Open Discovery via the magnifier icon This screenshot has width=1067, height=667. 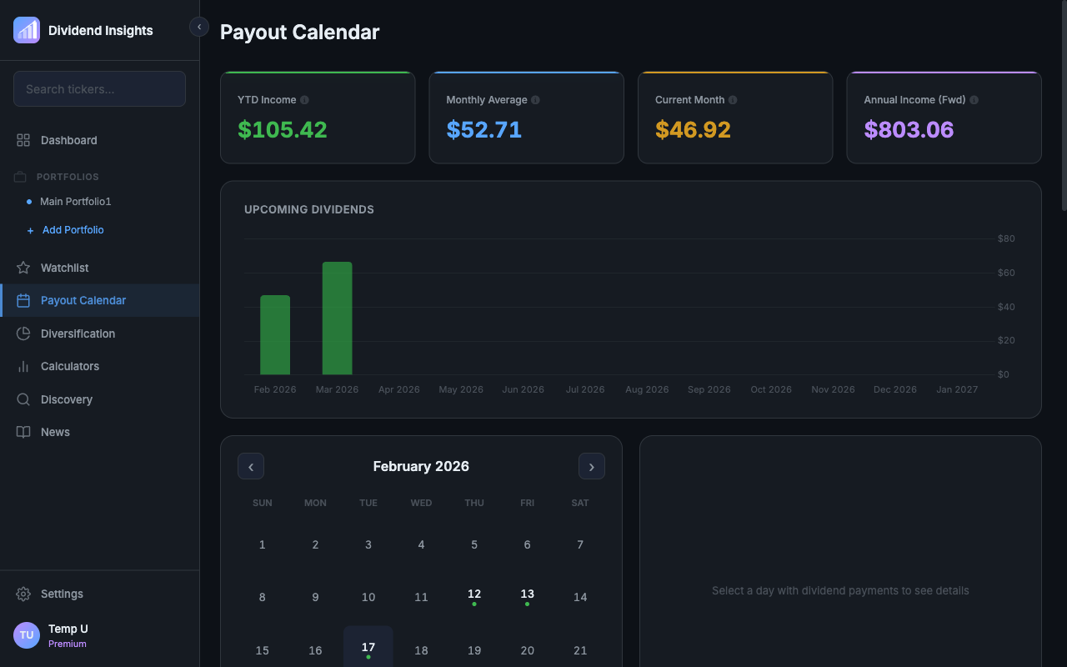(23, 399)
